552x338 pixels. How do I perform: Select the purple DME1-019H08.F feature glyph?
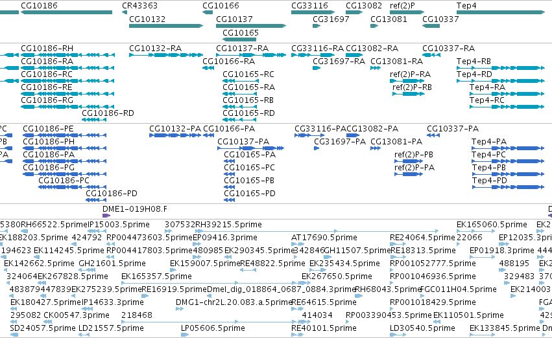pyautogui.click(x=106, y=216)
